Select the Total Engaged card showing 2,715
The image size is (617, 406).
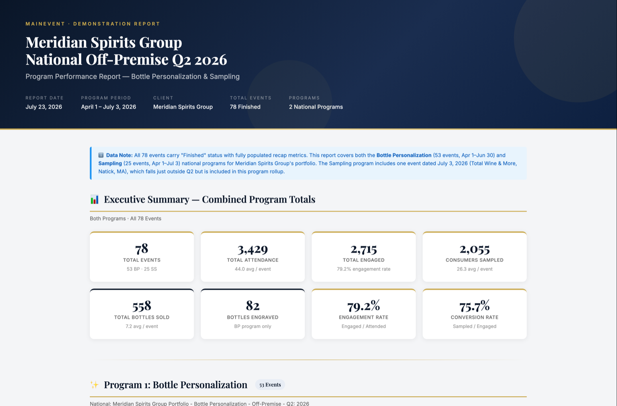pyautogui.click(x=364, y=257)
